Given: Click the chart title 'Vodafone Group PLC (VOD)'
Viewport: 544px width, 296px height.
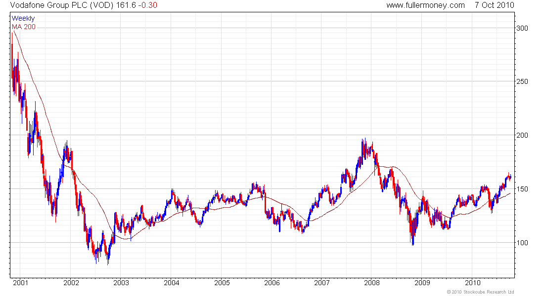Looking at the screenshot, I should tap(62, 5).
